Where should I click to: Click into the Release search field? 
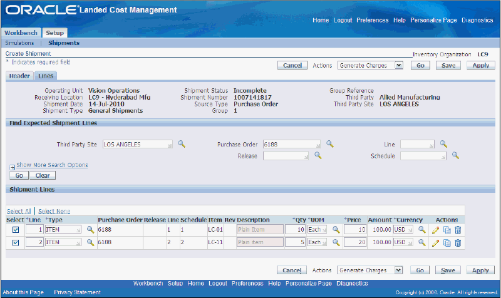tap(286, 156)
